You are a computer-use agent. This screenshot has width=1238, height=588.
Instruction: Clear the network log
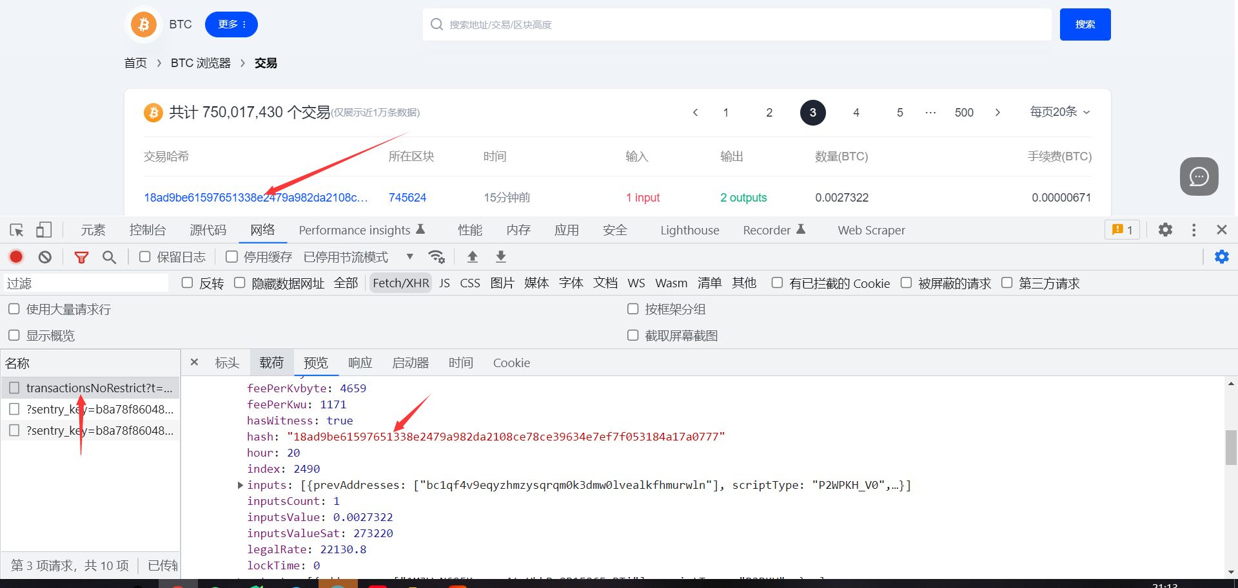click(44, 257)
